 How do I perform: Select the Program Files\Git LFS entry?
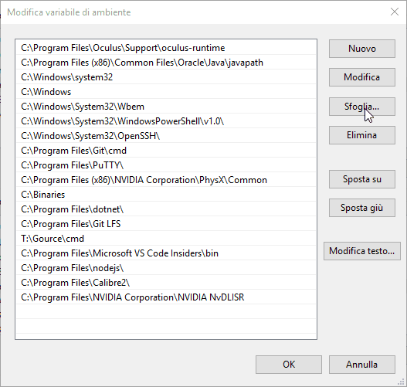tap(166, 224)
